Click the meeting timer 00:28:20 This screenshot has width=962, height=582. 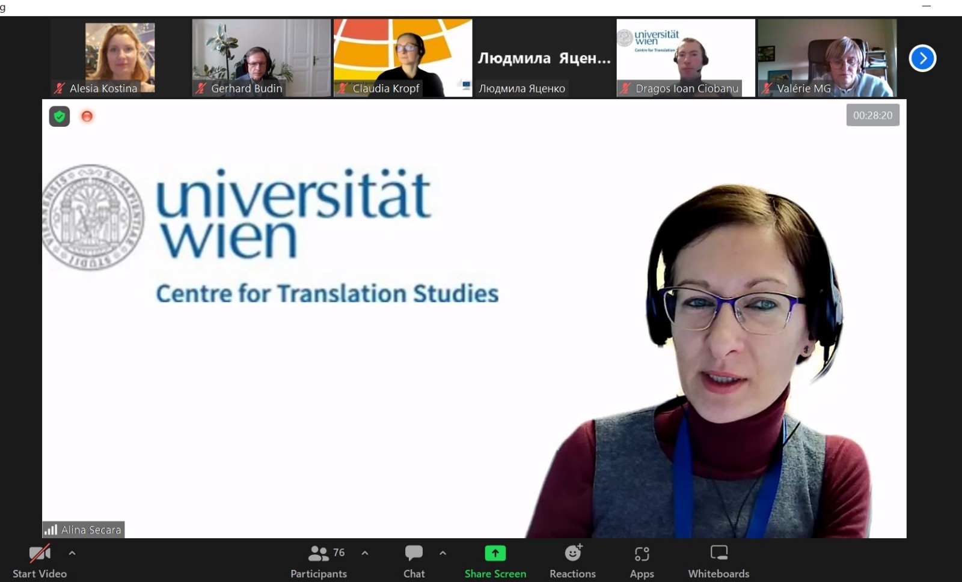(x=872, y=115)
